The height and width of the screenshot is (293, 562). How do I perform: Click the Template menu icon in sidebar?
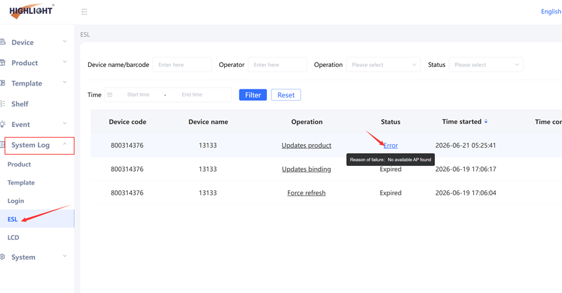3,83
